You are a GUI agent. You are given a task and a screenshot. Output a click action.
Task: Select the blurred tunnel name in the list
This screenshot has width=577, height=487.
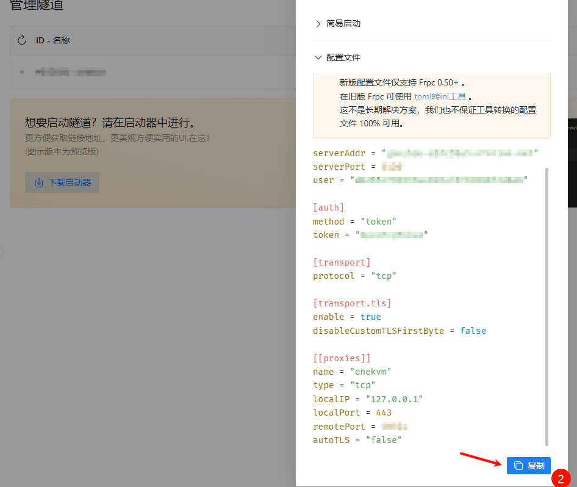coord(70,72)
